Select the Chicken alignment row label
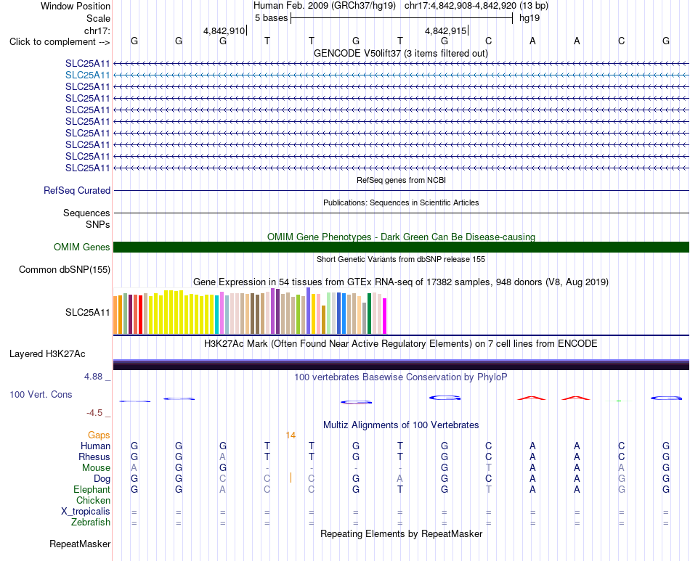 (93, 501)
